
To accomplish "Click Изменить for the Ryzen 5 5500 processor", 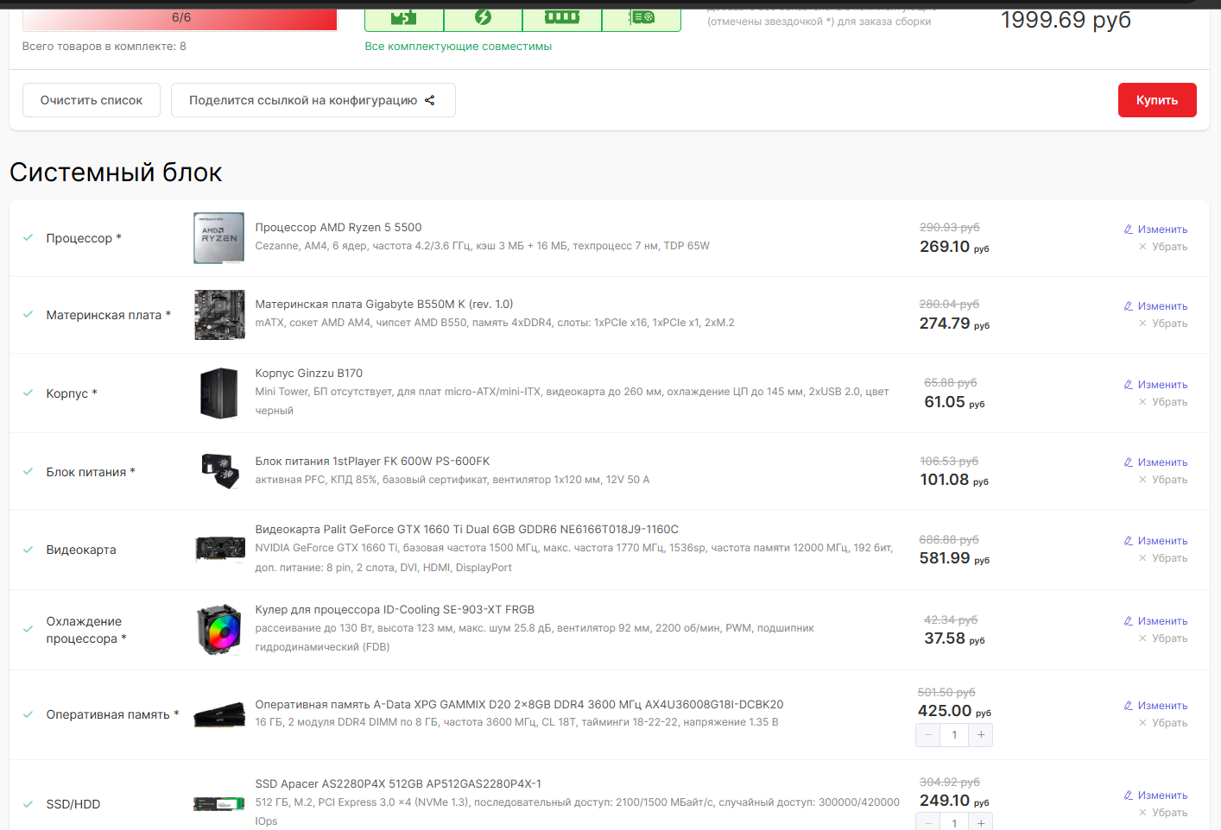I will pyautogui.click(x=1155, y=230).
